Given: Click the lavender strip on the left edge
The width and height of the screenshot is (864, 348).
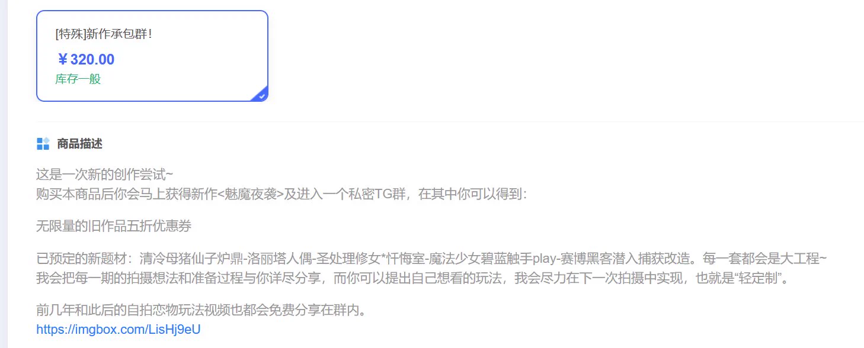Looking at the screenshot, I should coord(2,174).
